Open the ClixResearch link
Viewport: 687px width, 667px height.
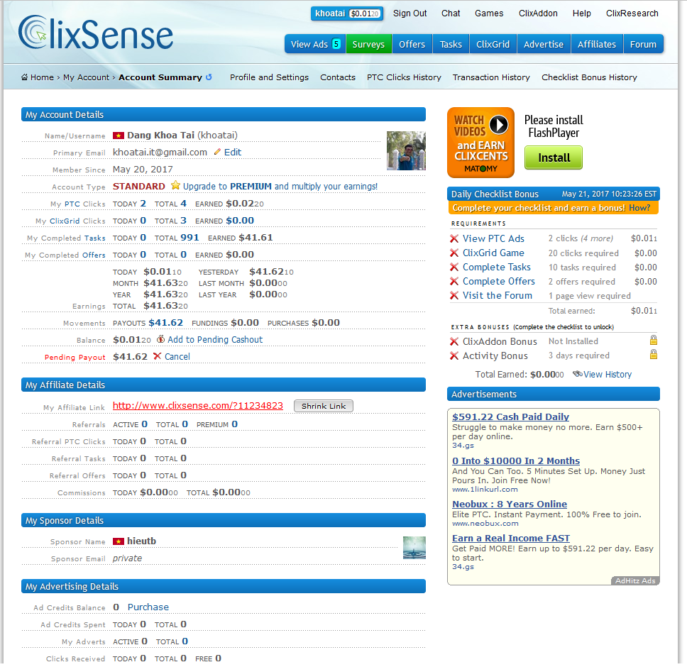pyautogui.click(x=632, y=13)
